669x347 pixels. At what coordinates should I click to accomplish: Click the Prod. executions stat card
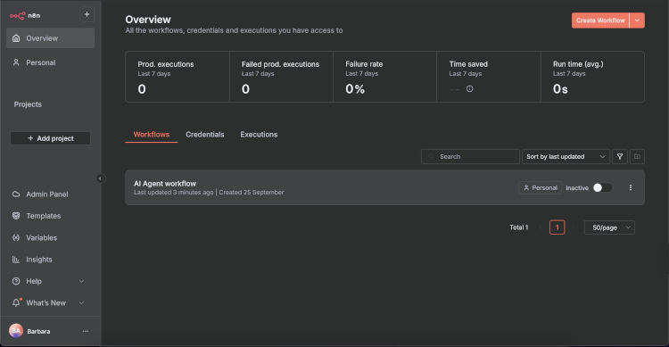[178, 77]
